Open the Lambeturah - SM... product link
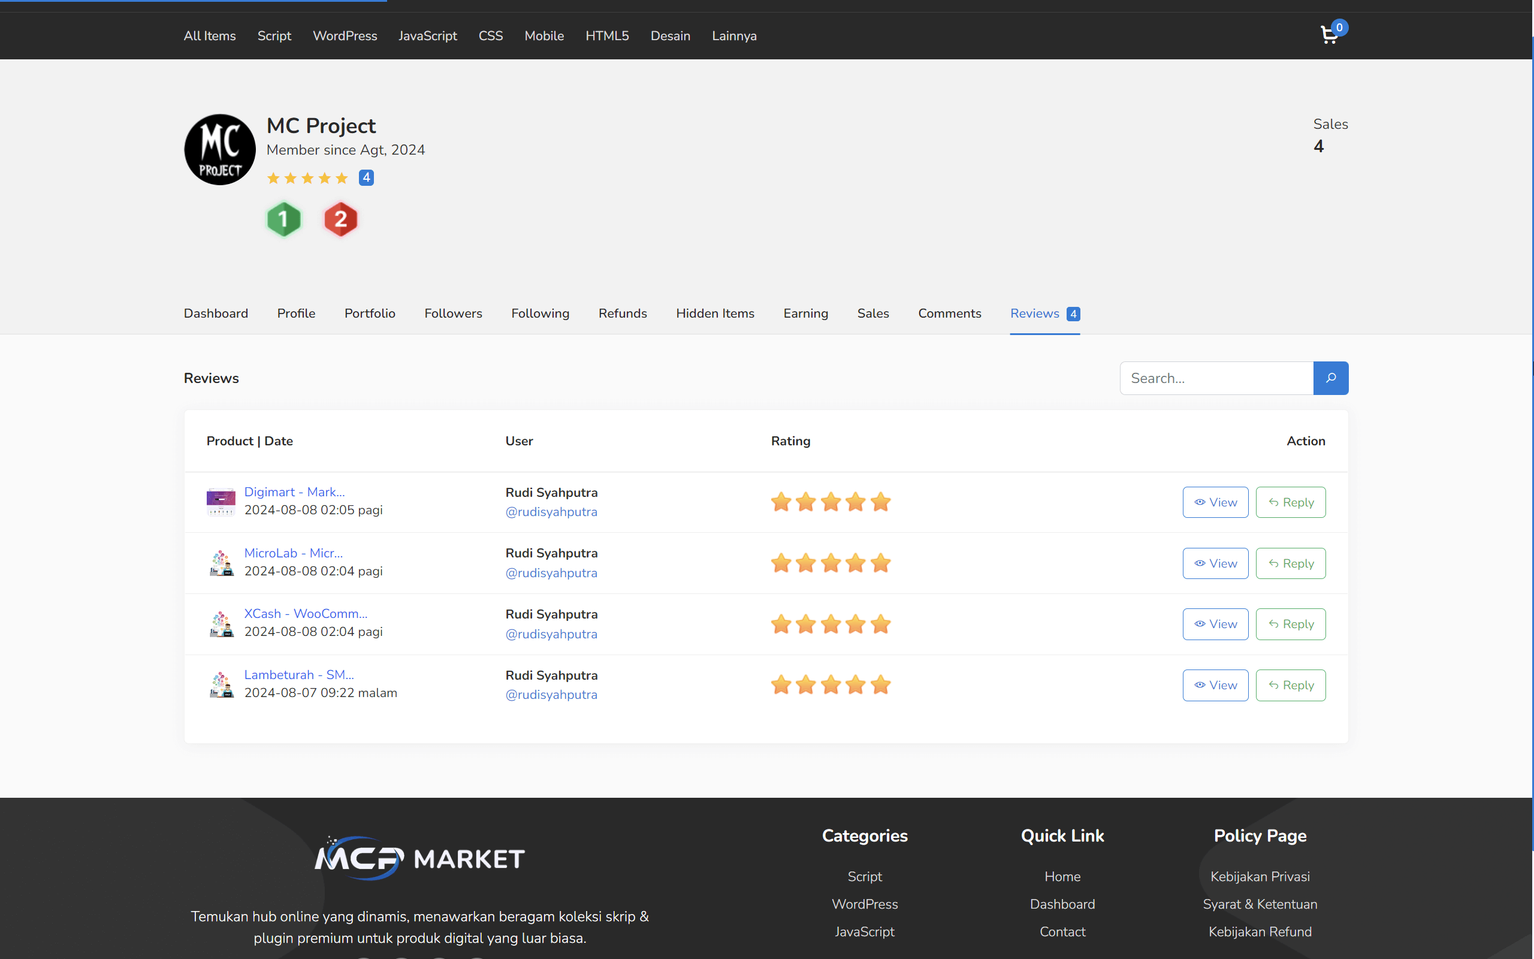 [298, 675]
